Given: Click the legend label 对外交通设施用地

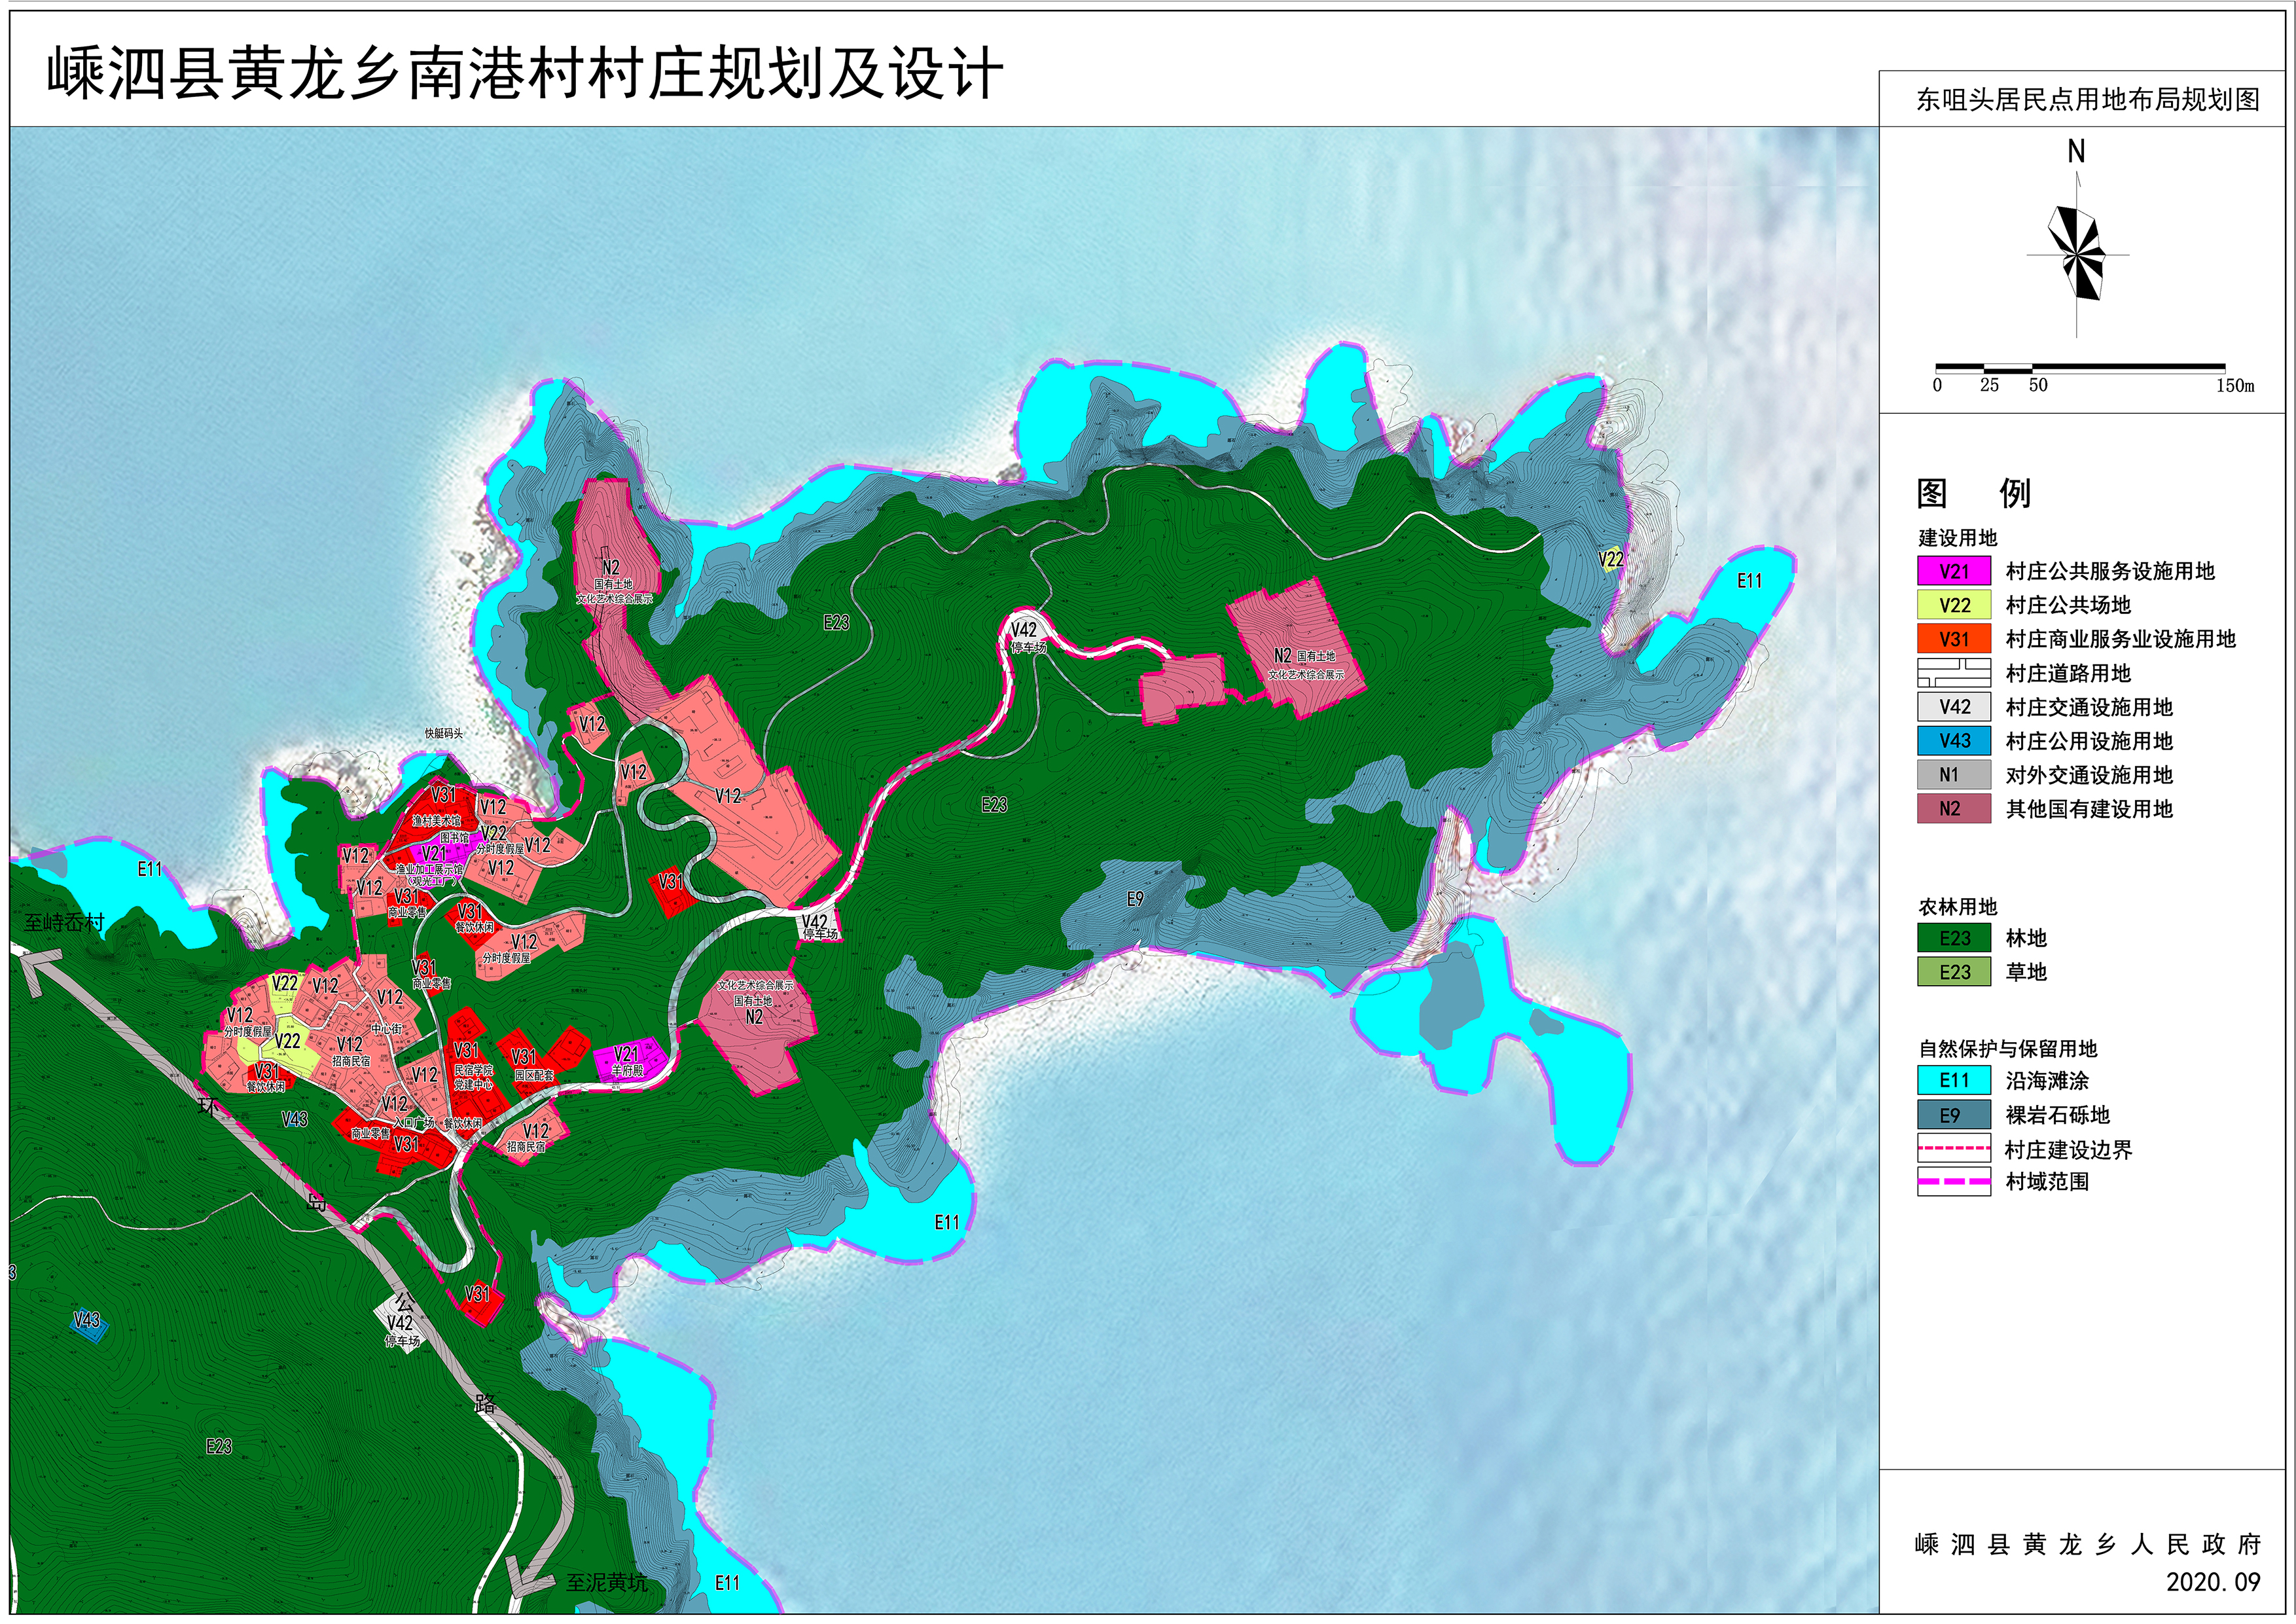Looking at the screenshot, I should click(2089, 775).
